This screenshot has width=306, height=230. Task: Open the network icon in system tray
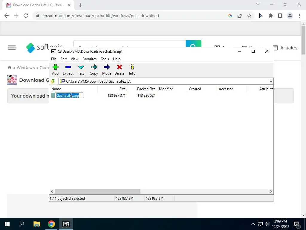(260, 224)
